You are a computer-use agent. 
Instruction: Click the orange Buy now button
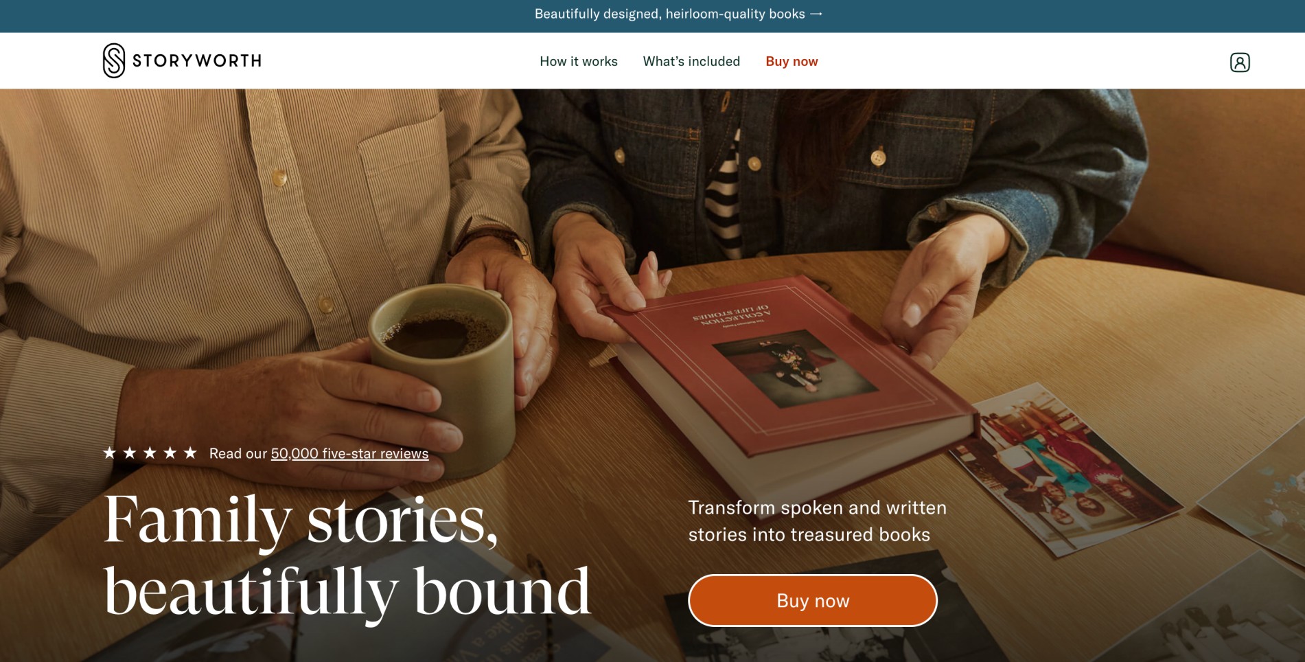(x=813, y=601)
